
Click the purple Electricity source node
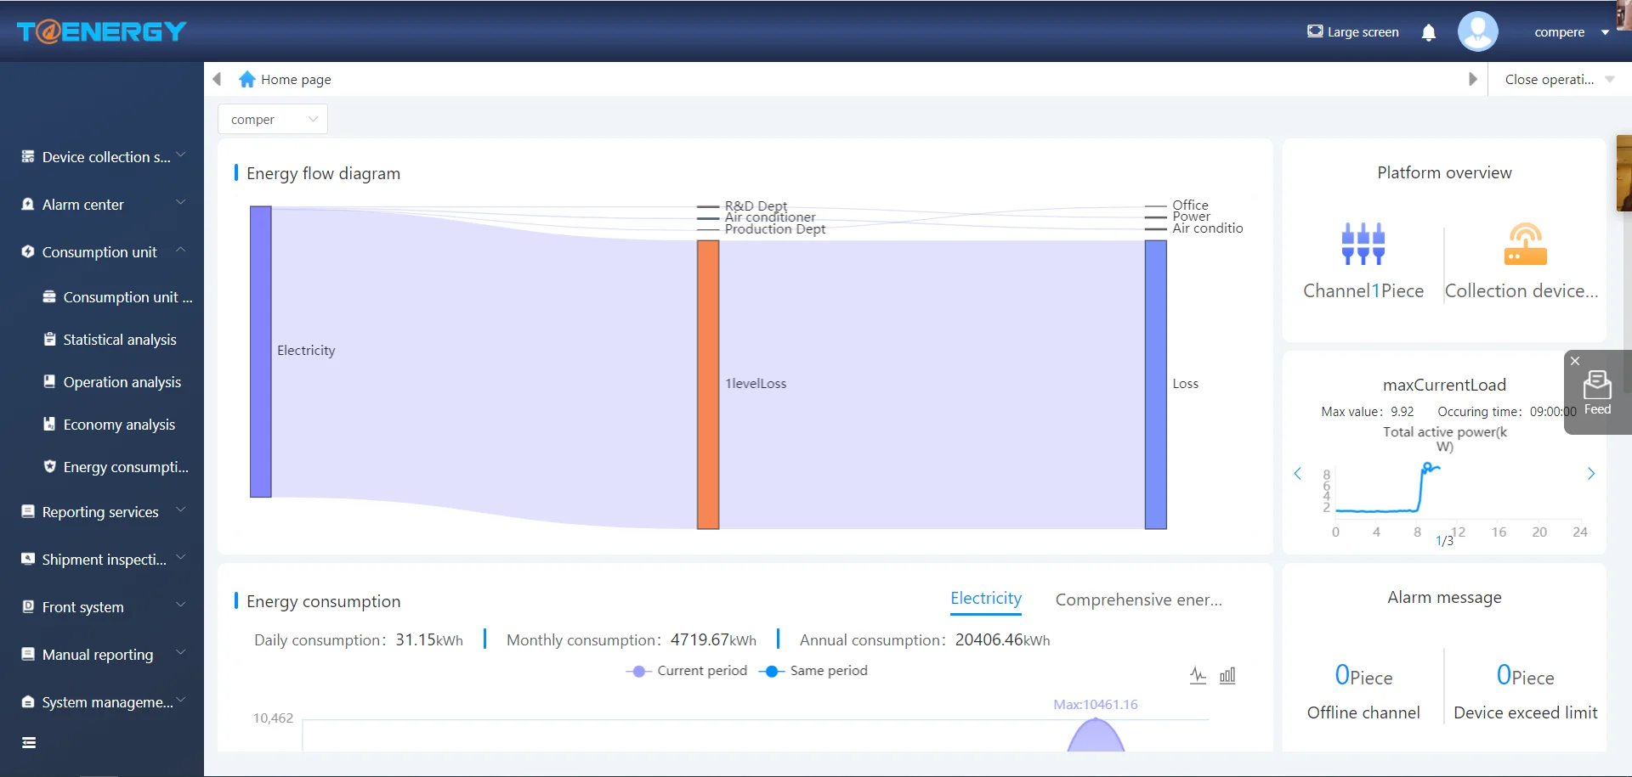tap(261, 352)
